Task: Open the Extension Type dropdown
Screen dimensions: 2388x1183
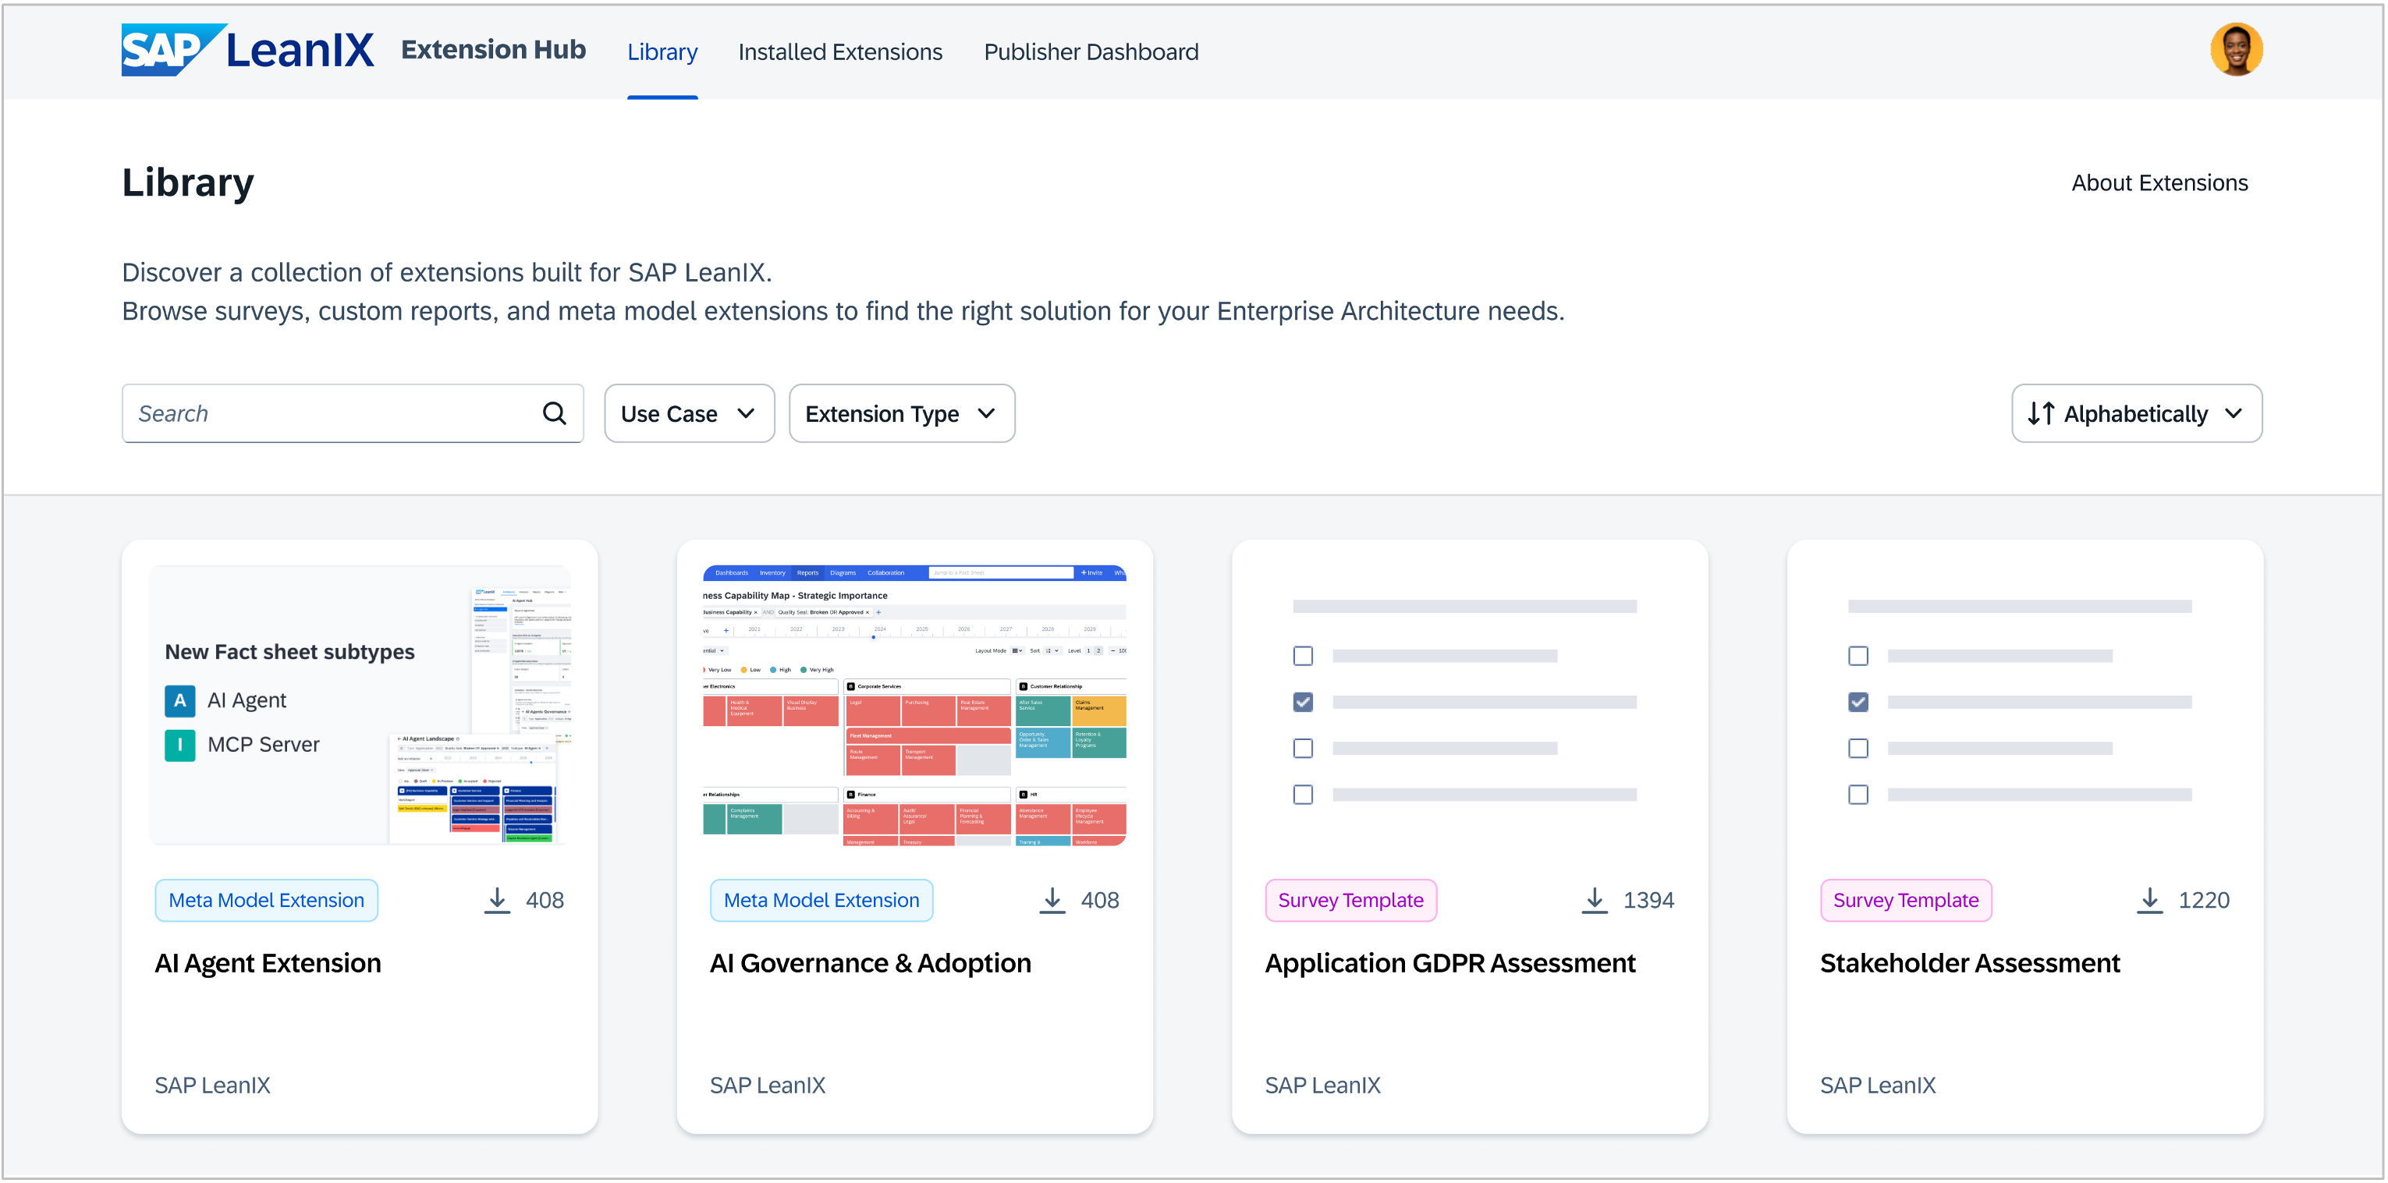Action: click(901, 413)
